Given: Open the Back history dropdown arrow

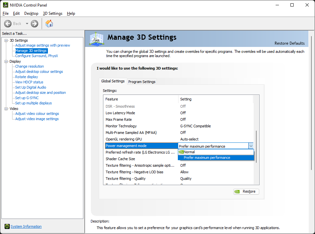Looking at the screenshot, I should 27,24.
